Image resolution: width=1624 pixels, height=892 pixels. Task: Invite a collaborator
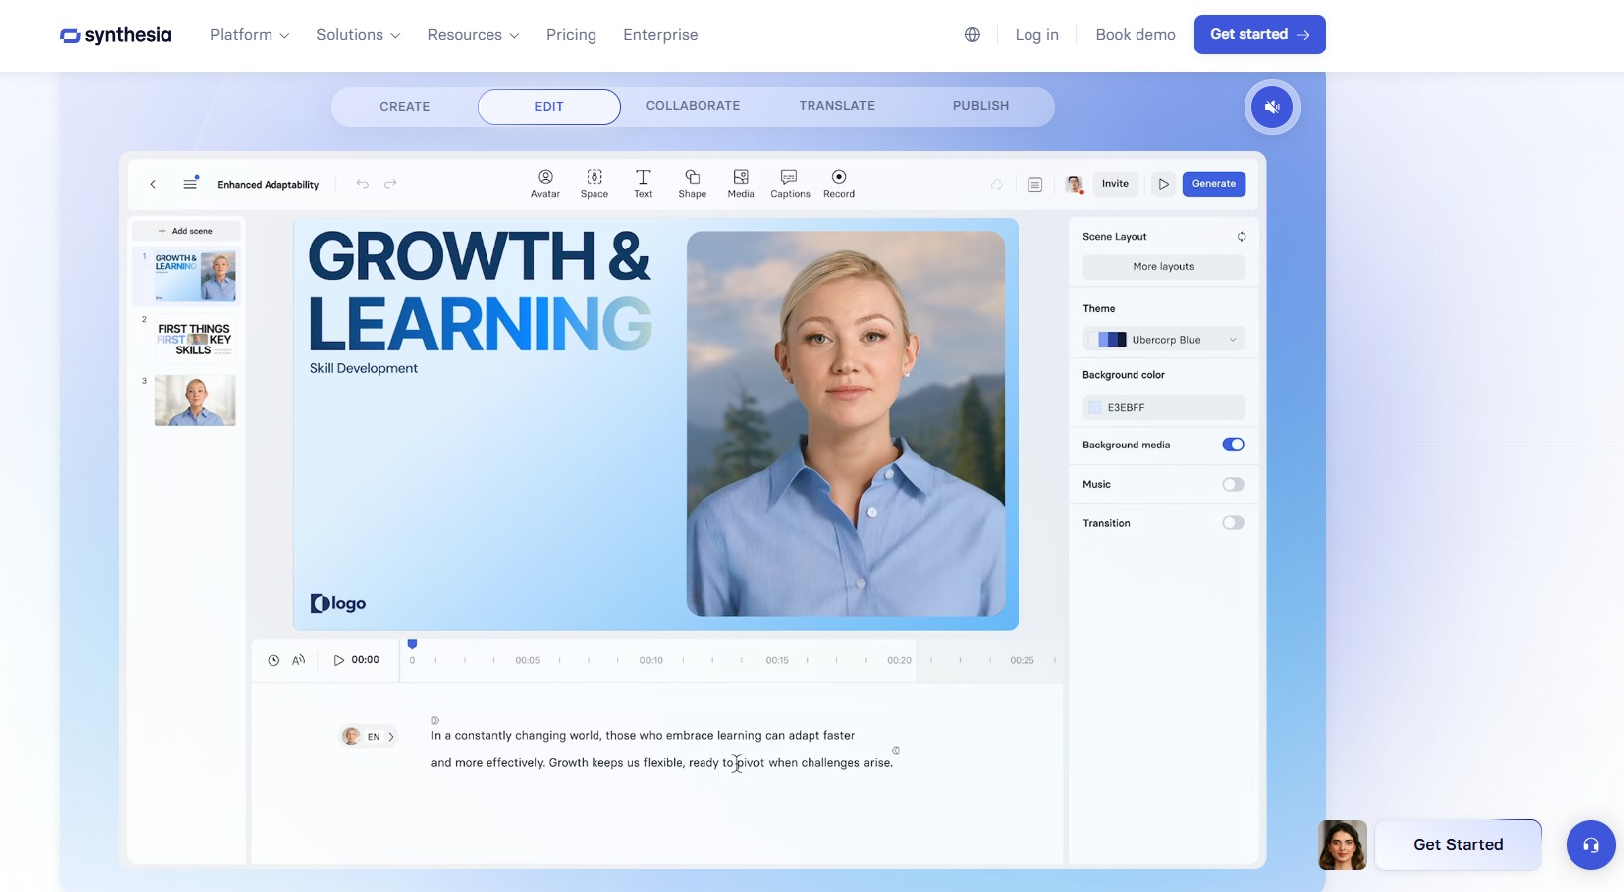point(1115,184)
